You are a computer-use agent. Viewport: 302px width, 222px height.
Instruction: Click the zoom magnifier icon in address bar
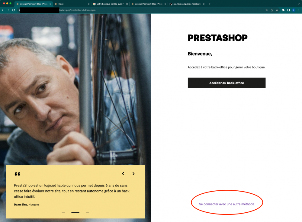point(267,10)
